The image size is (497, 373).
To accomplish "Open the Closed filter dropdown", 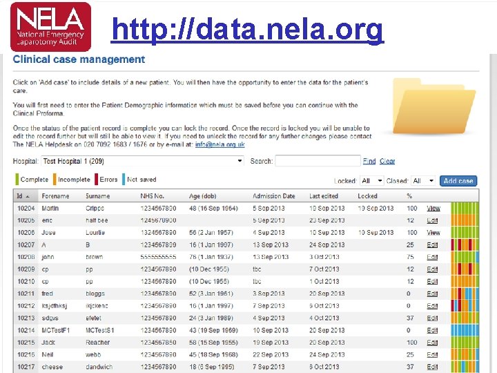I will coord(423,181).
